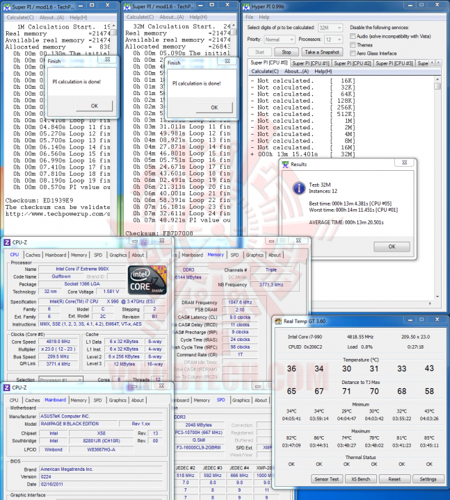
Task: Click the Intel Core i7 logo in CPU-Z
Action: [147, 280]
